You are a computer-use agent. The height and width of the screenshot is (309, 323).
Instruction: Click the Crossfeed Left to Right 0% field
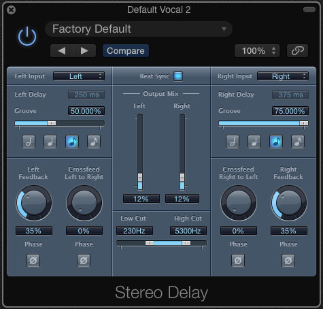[84, 231]
